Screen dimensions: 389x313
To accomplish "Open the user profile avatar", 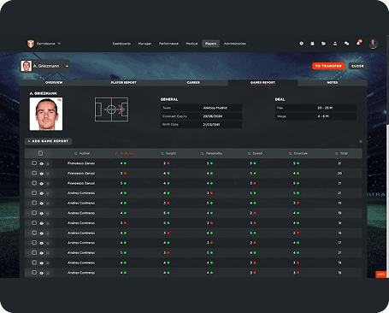I will click(x=373, y=44).
